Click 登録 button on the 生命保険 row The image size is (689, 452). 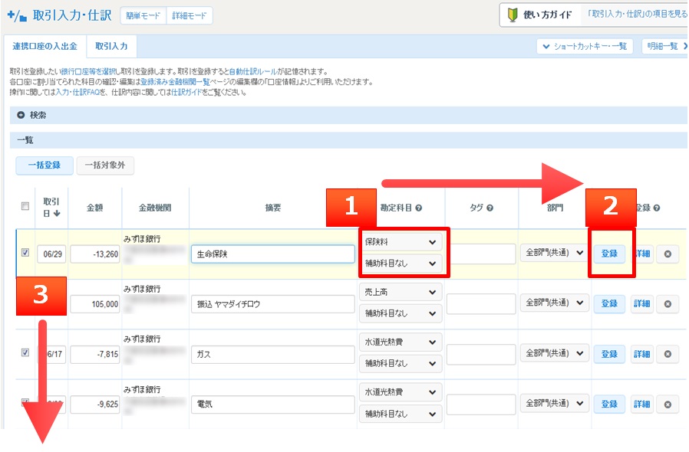point(609,254)
